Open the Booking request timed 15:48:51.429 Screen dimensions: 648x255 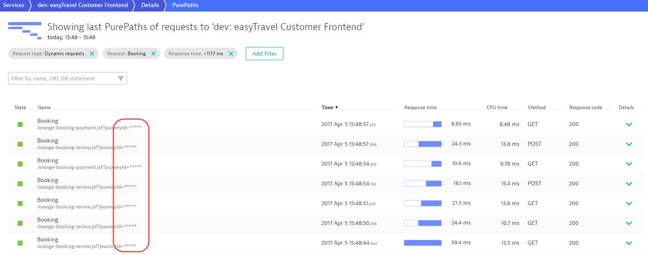[x=48, y=200]
